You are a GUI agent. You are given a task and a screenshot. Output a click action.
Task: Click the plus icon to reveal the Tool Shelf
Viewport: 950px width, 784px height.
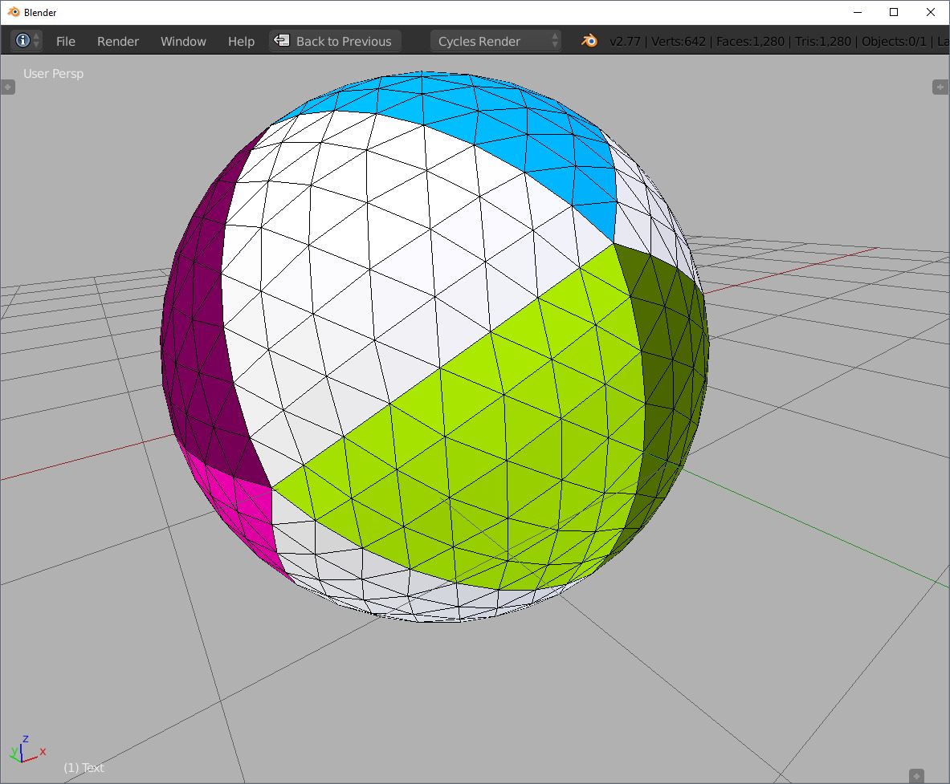tap(8, 87)
